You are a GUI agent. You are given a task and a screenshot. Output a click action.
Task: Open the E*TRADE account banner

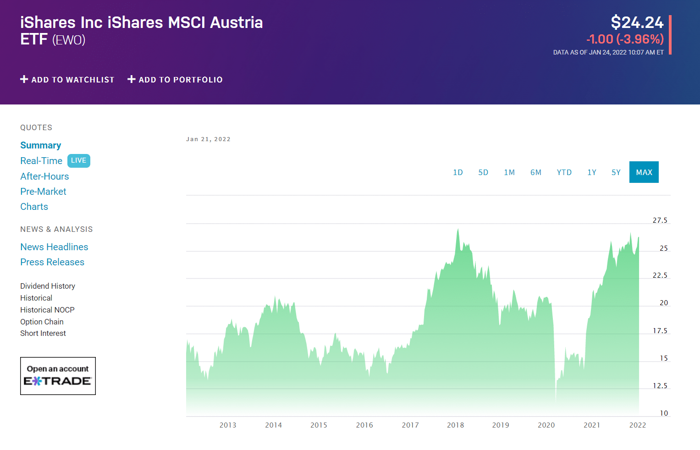coord(58,376)
